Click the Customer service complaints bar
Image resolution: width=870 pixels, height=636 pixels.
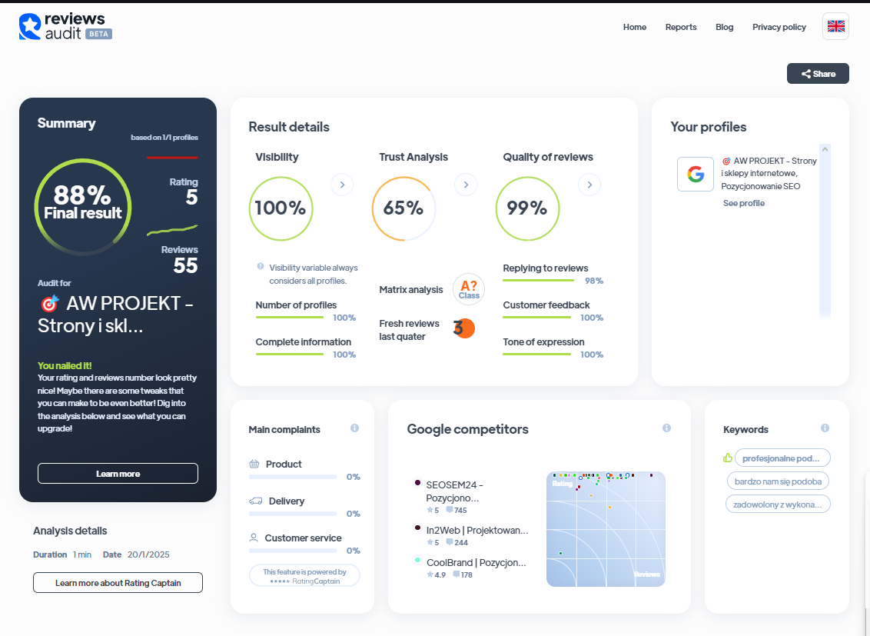click(x=293, y=551)
